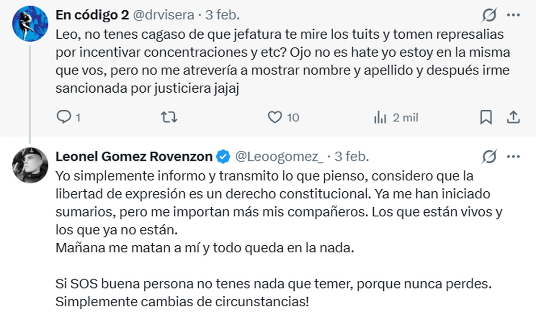This screenshot has width=536, height=317.
Task: View analytics showing 2 mil views
Action: tap(380, 117)
